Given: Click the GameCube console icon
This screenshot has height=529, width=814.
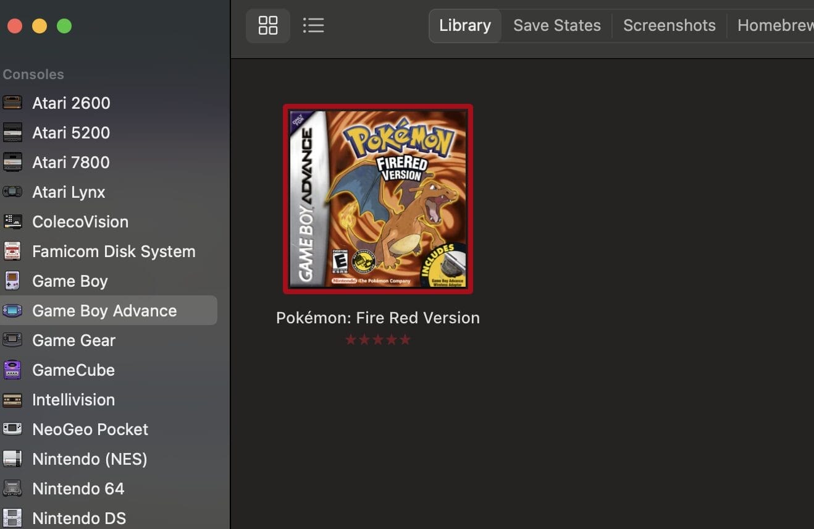Looking at the screenshot, I should pyautogui.click(x=13, y=370).
